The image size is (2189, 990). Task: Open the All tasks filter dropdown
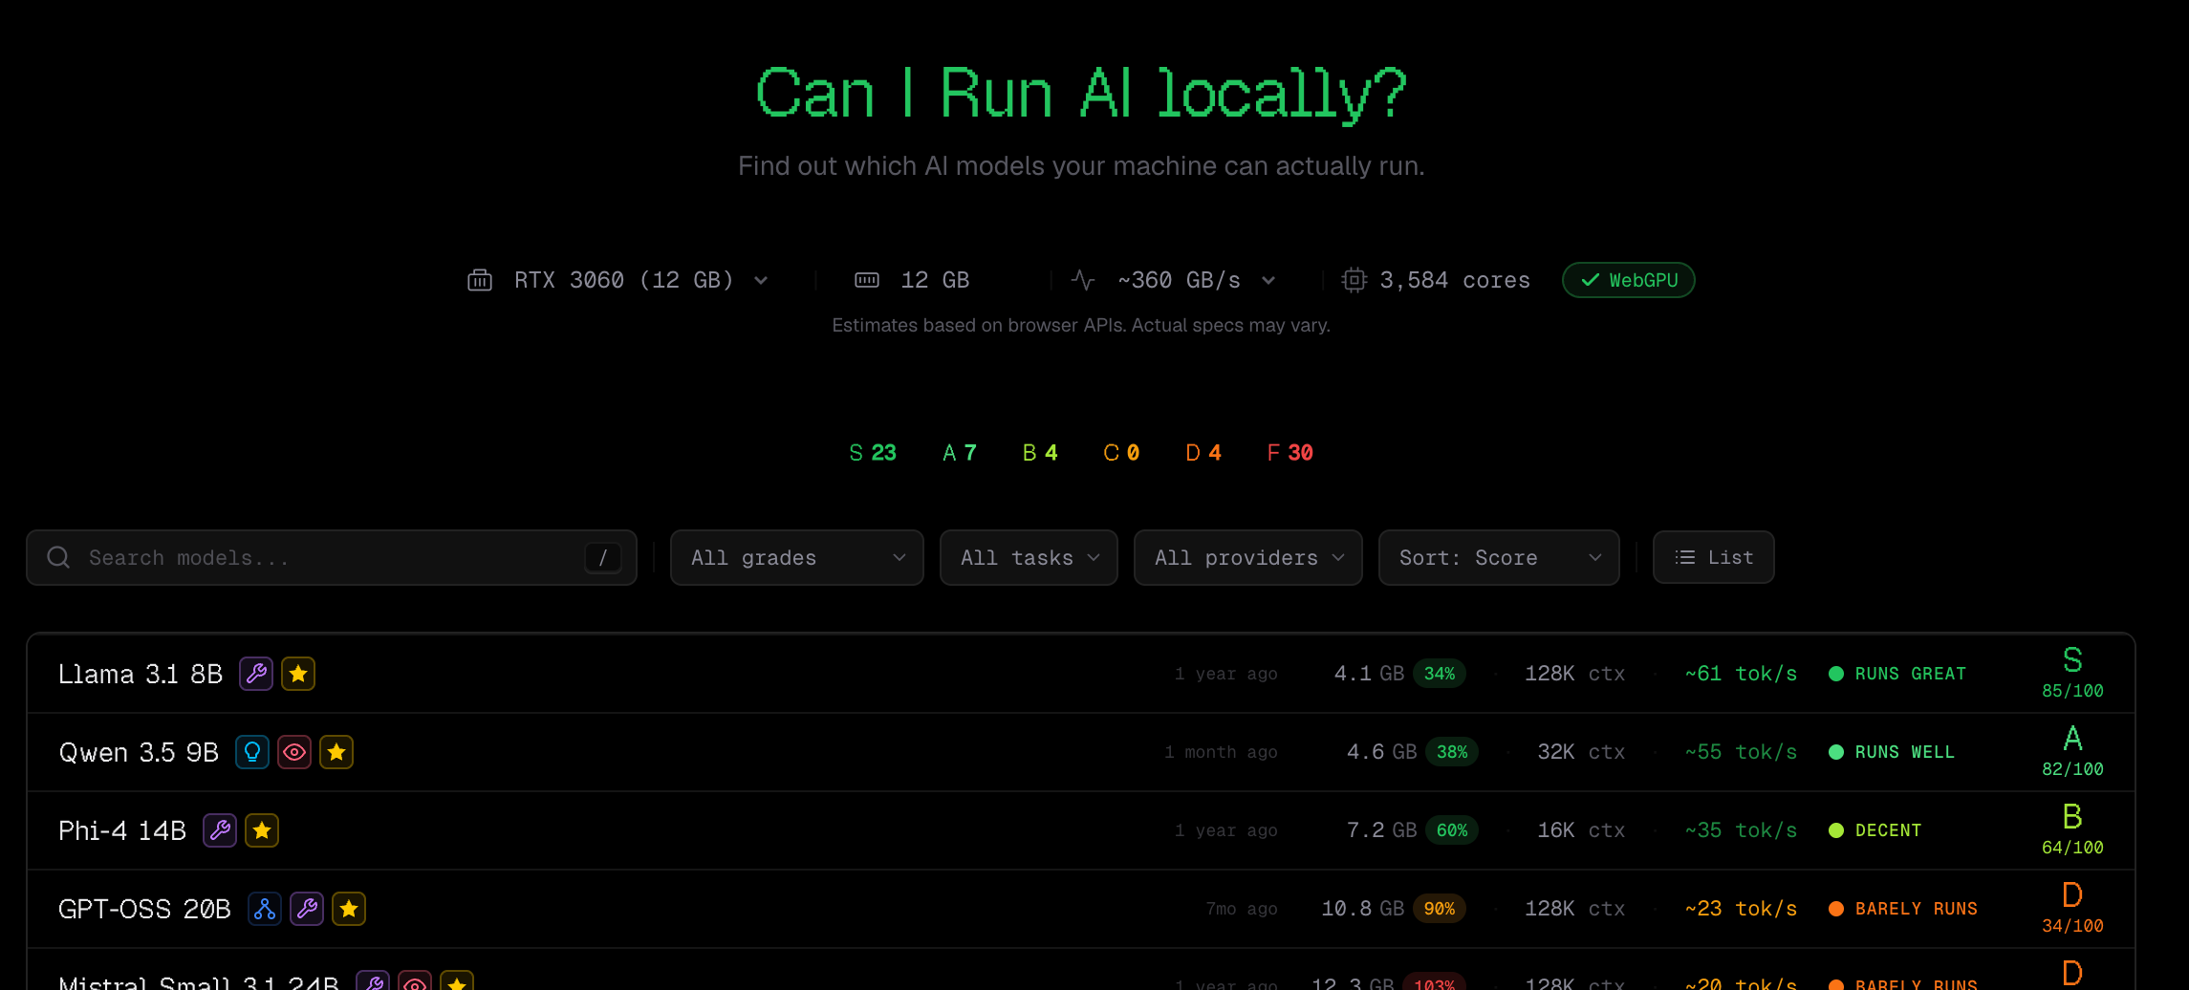click(1029, 557)
